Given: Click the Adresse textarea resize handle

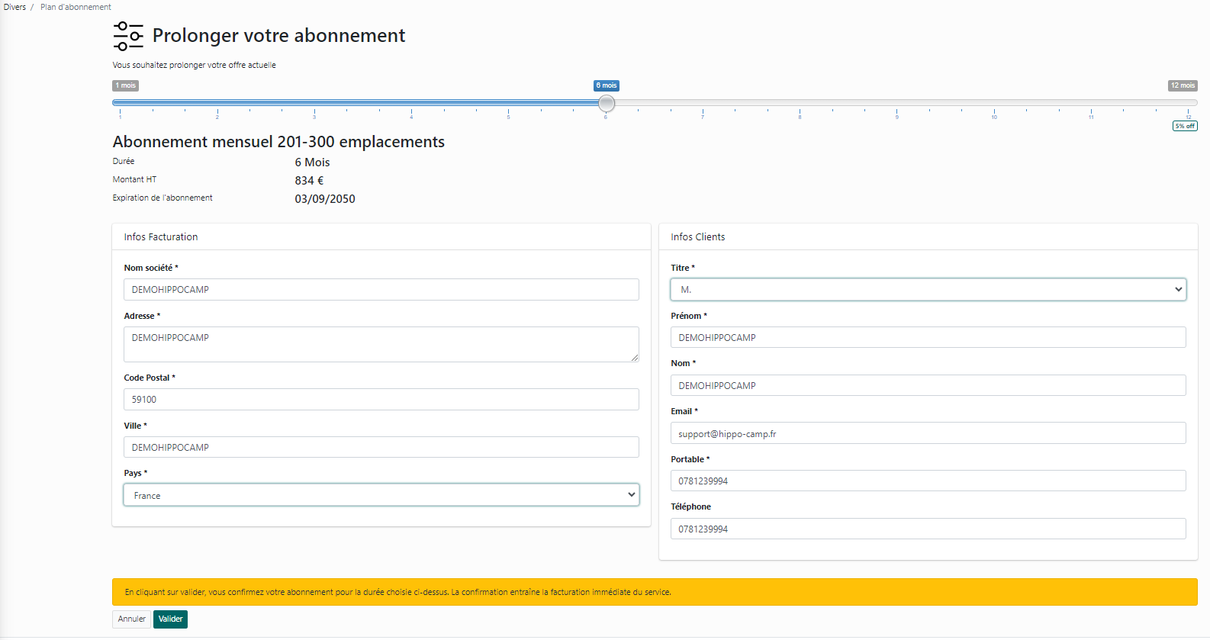Looking at the screenshot, I should coord(634,357).
